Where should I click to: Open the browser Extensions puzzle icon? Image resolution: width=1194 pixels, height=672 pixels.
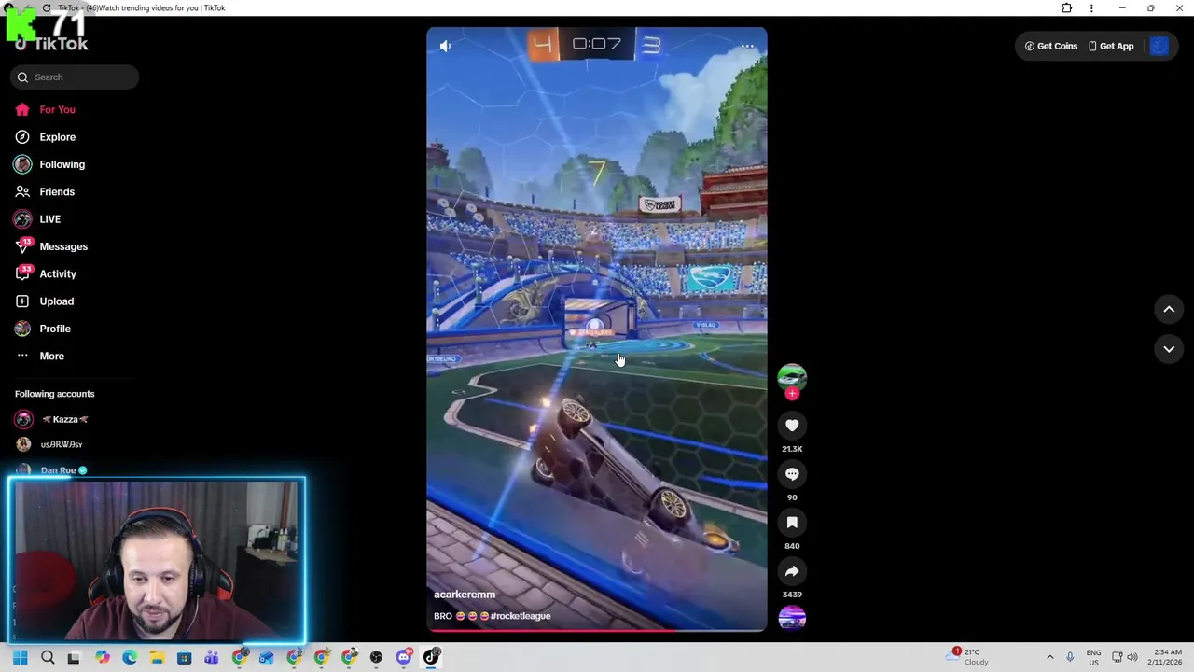[x=1067, y=8]
